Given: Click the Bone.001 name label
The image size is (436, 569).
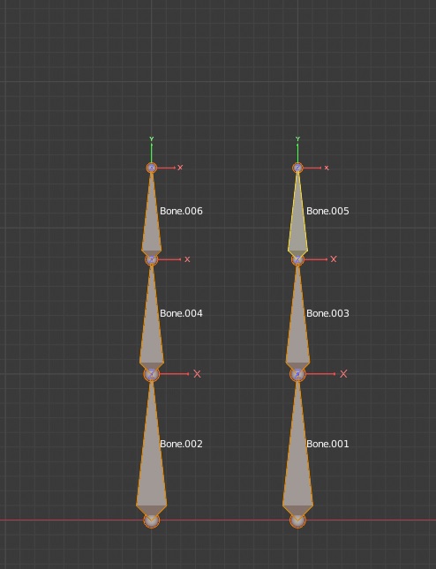Looking at the screenshot, I should coord(327,444).
